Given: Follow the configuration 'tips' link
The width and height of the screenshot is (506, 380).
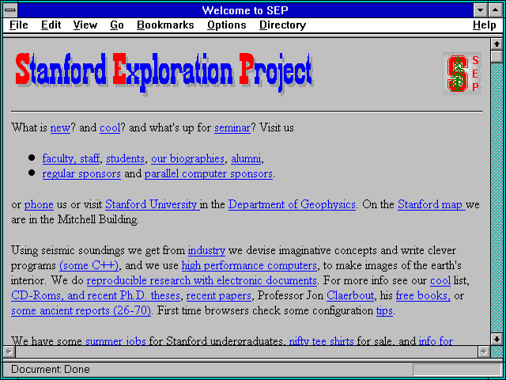Looking at the screenshot, I should (384, 311).
